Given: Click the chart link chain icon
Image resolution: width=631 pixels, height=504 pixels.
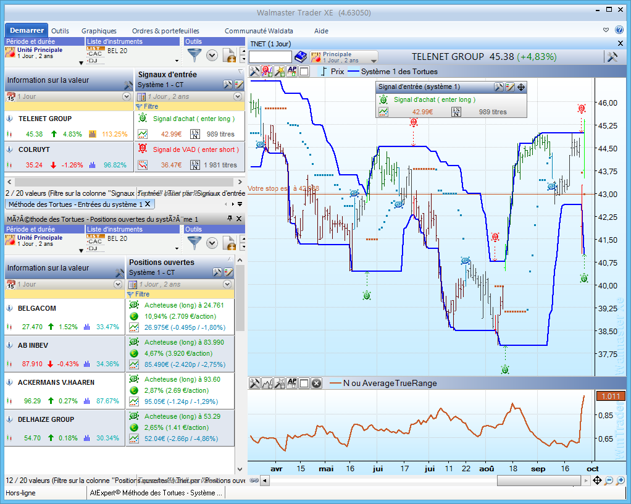Looking at the screenshot, I should point(254,481).
